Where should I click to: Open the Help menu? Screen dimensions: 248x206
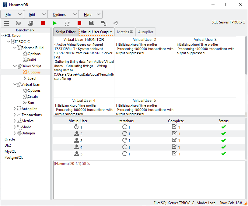pos(91,15)
